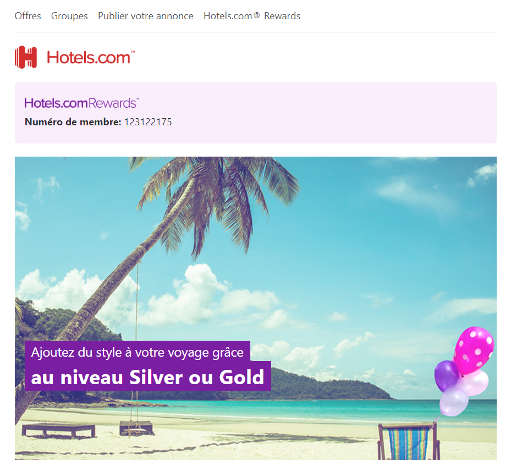Click the Ajoutez du style banner text
Screen dimensions: 511x460
pos(137,352)
